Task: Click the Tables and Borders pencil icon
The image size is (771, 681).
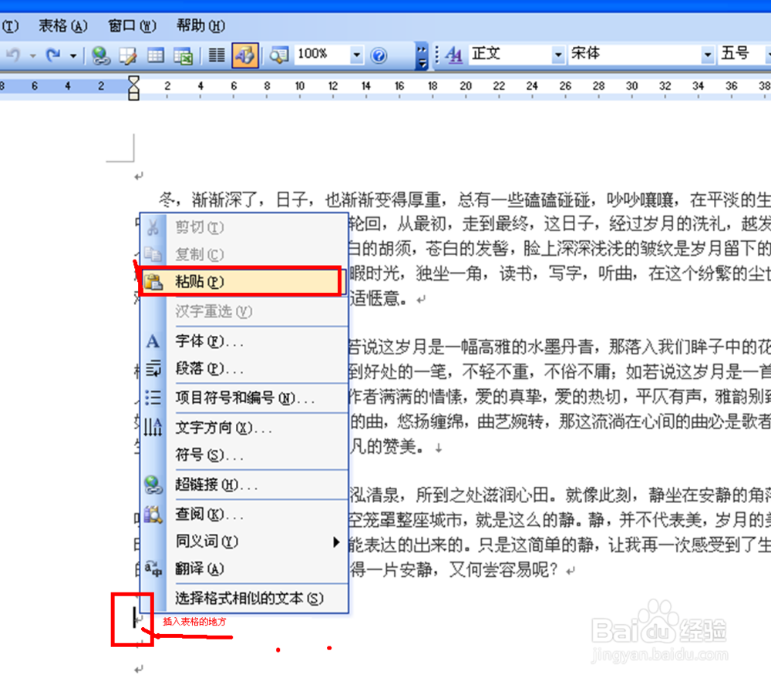Action: coord(128,55)
